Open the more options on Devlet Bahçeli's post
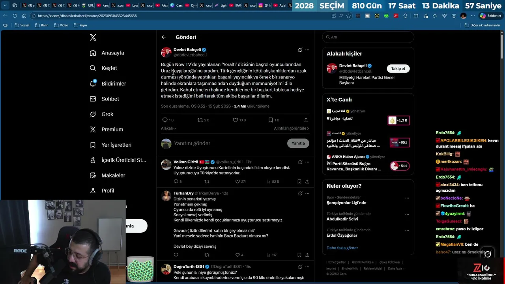Viewport: 505px width, 284px height. (x=307, y=50)
